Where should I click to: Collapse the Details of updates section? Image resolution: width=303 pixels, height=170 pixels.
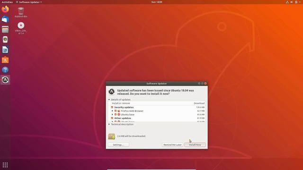point(109,100)
